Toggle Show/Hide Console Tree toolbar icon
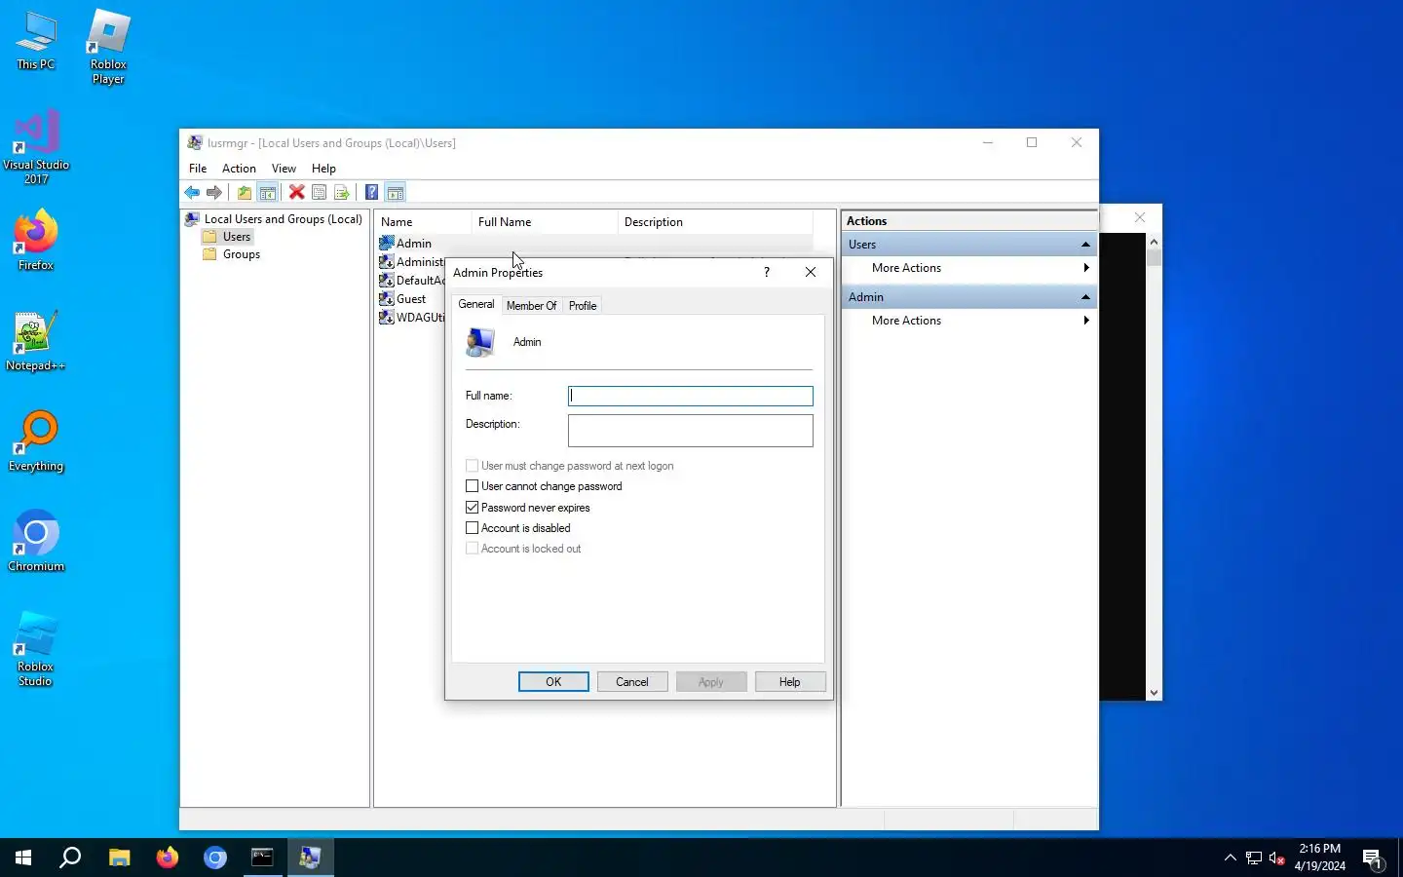1403x877 pixels. pyautogui.click(x=268, y=193)
